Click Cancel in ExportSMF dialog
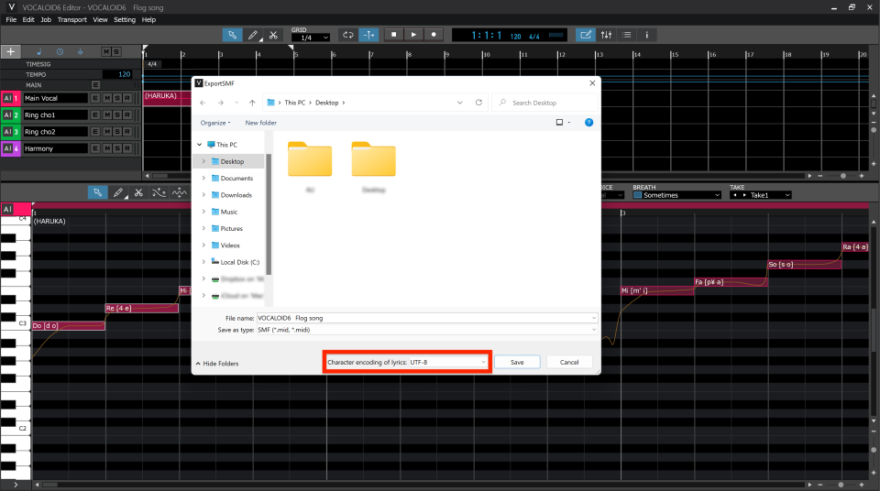Viewport: 880px width, 491px height. (x=569, y=363)
